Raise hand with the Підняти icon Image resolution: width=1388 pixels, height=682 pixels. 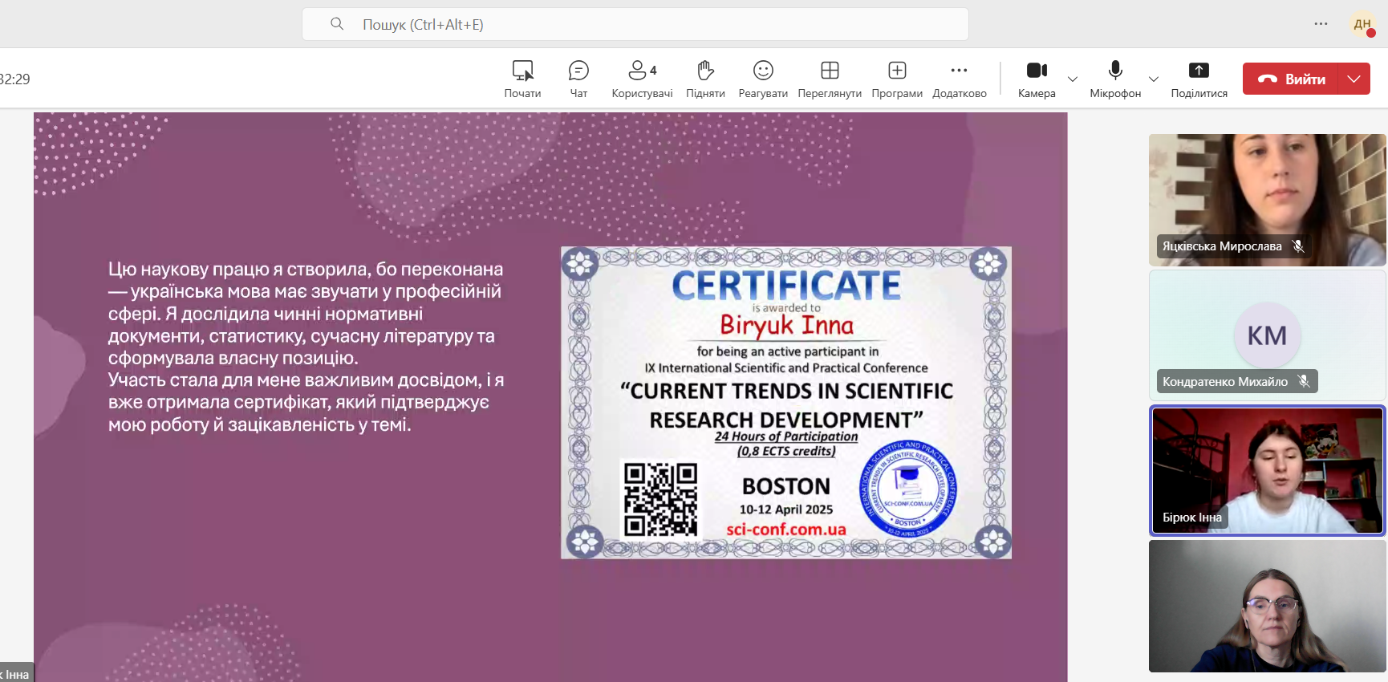click(705, 79)
